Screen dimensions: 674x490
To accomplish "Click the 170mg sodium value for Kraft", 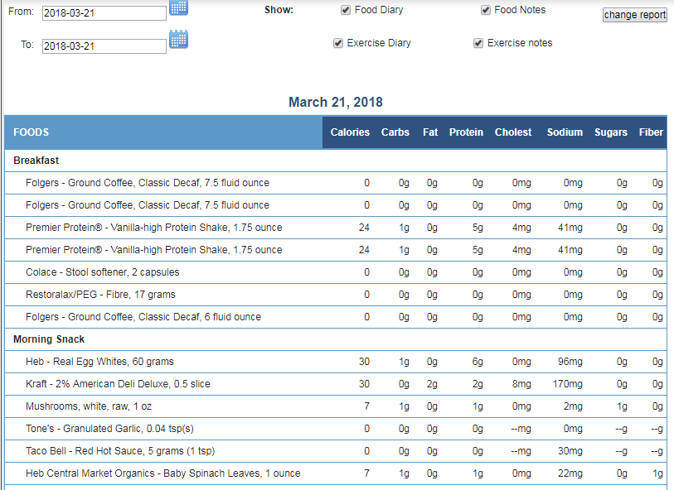I will point(567,384).
